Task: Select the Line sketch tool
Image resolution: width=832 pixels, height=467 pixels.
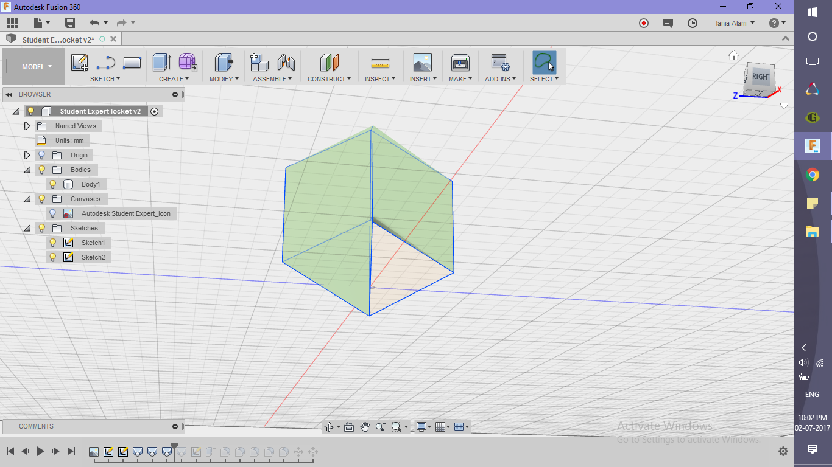Action: click(x=106, y=63)
